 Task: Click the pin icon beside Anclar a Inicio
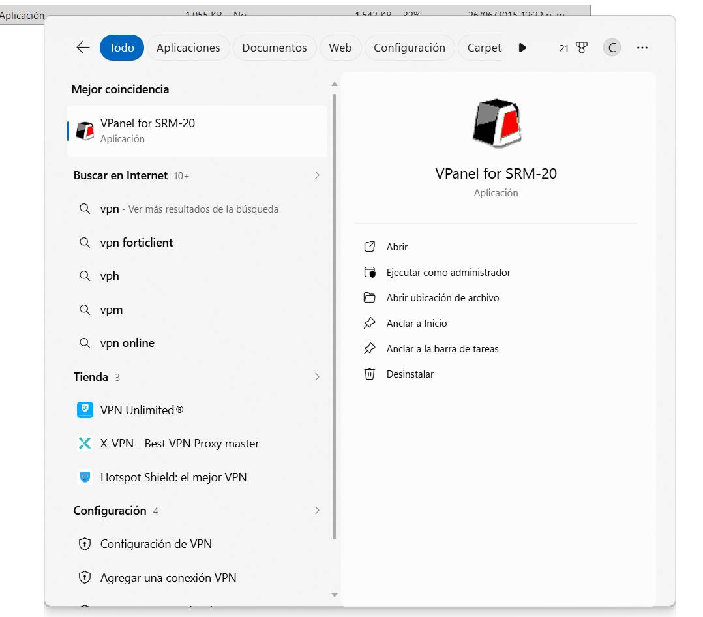point(369,324)
